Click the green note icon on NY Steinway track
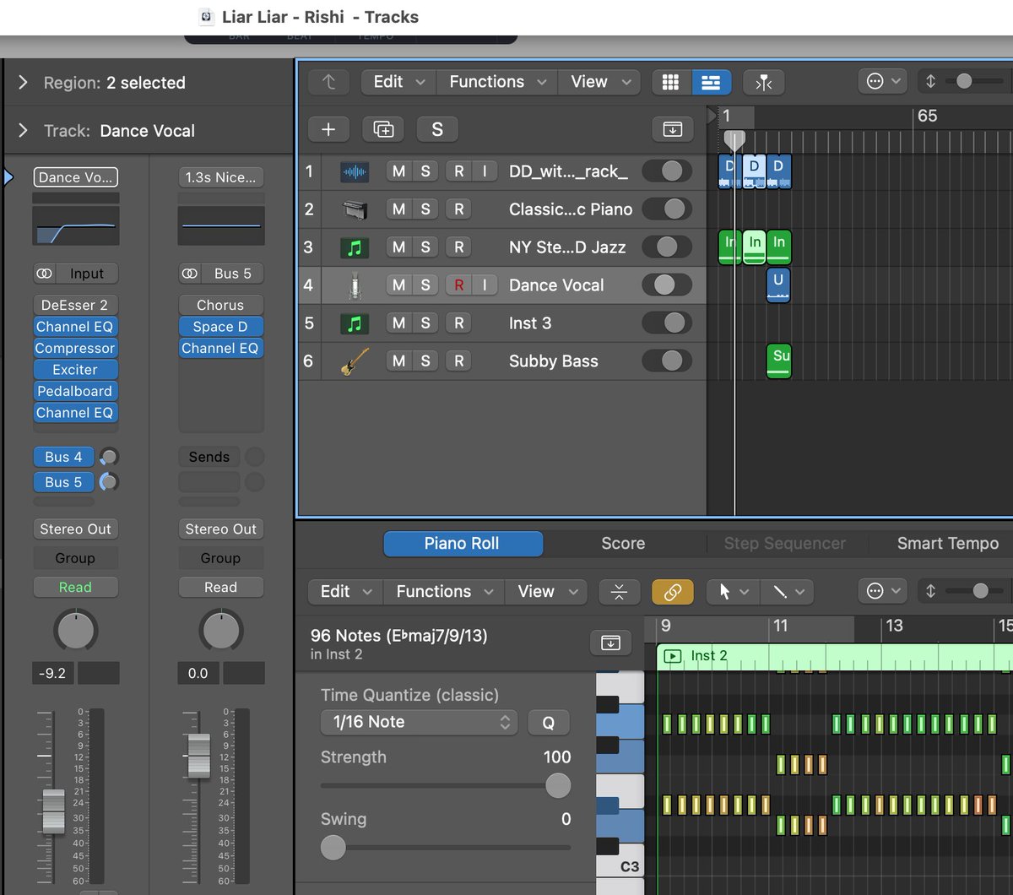 (x=355, y=247)
